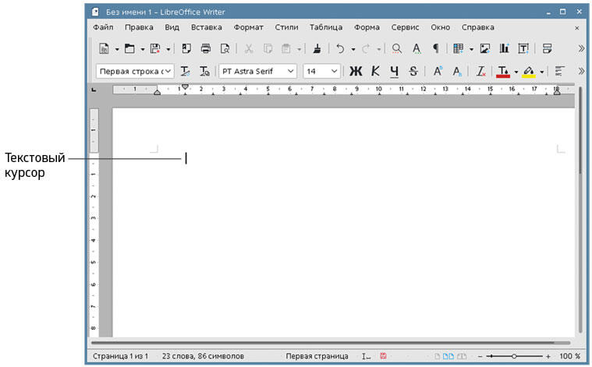Toggle formatting marks (¶) icon
Image resolution: width=592 pixels, height=367 pixels.
[x=436, y=48]
